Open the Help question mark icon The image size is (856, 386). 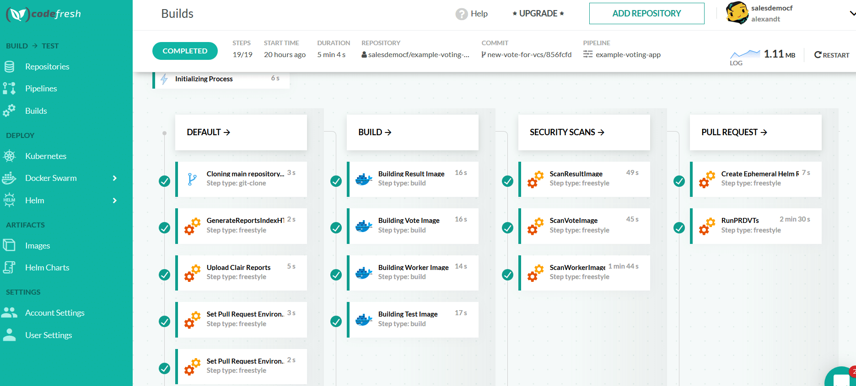point(461,14)
